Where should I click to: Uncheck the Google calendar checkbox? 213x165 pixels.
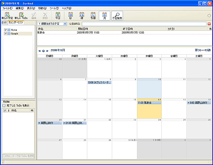click(6, 34)
